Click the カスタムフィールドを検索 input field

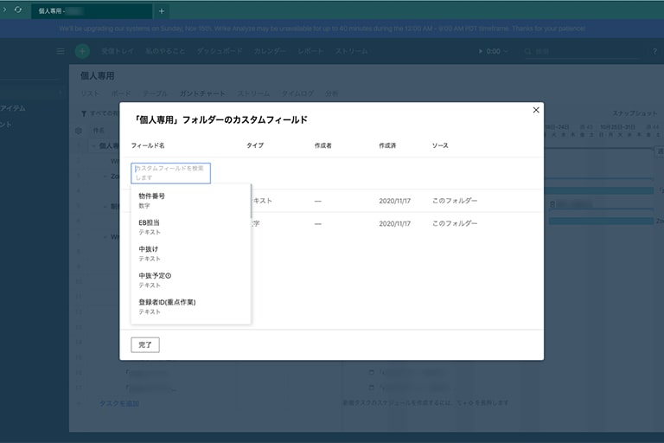click(x=171, y=172)
